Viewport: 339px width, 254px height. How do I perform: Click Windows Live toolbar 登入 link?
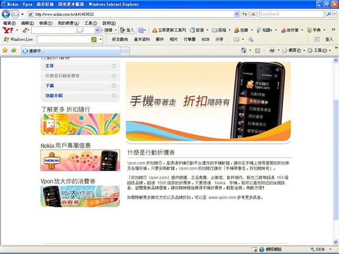click(329, 39)
